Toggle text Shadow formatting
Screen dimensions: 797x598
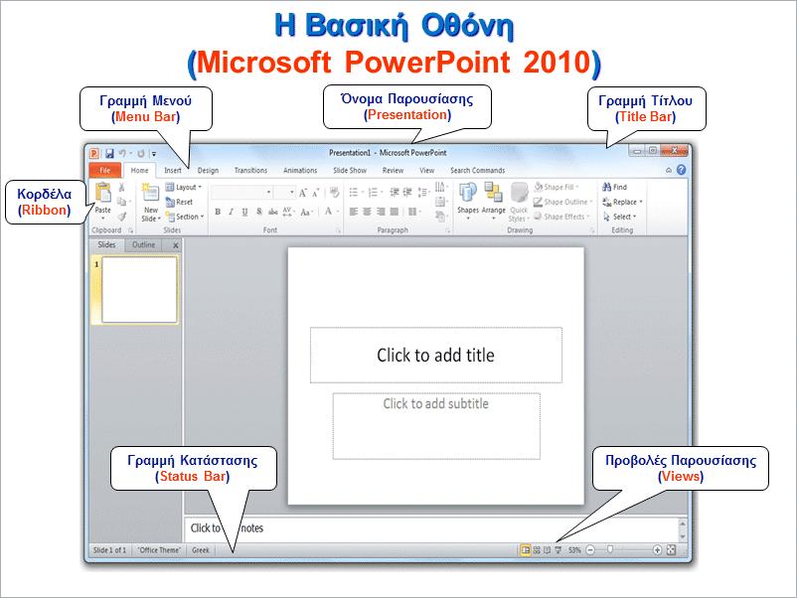[x=258, y=212]
